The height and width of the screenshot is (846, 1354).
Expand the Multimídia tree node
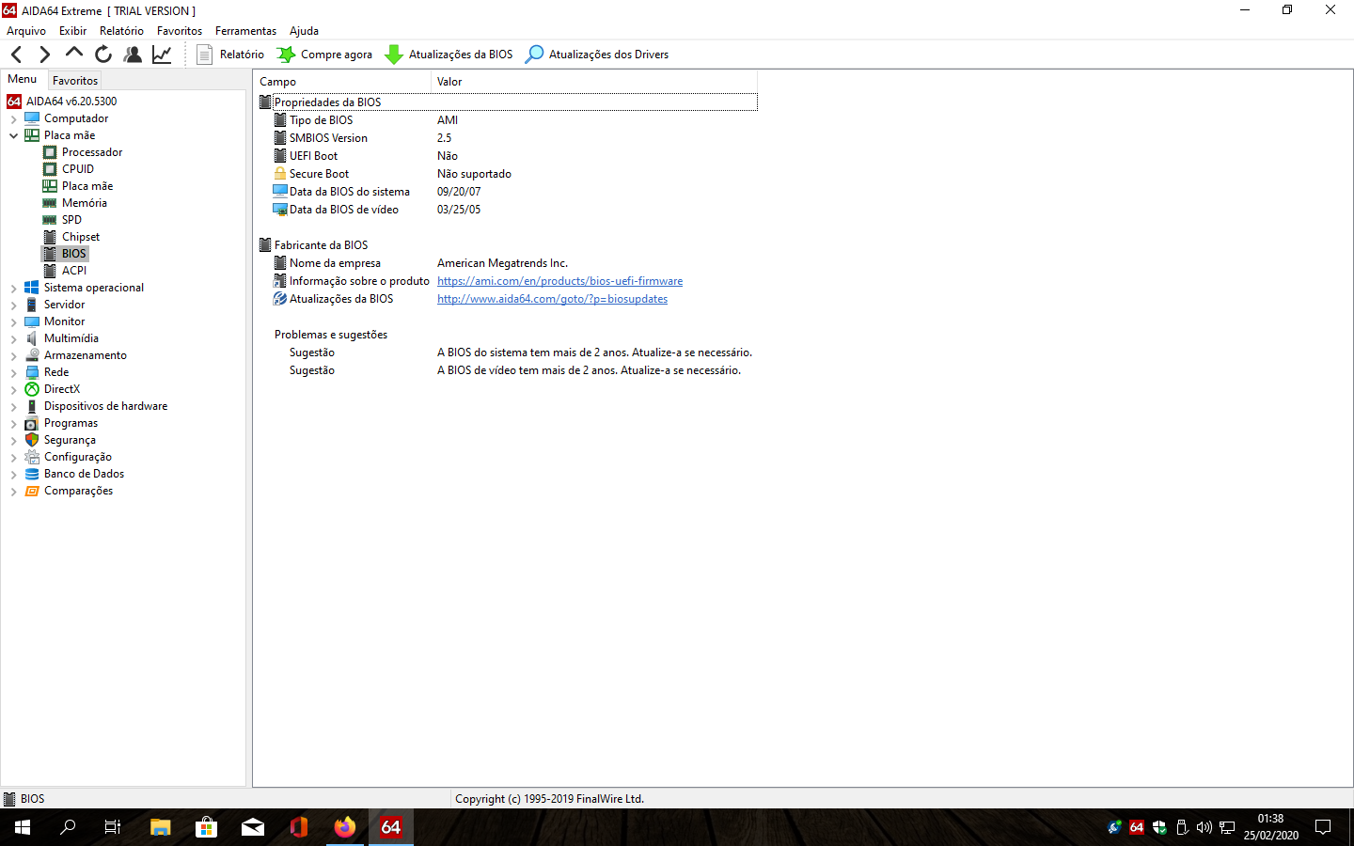pos(13,339)
